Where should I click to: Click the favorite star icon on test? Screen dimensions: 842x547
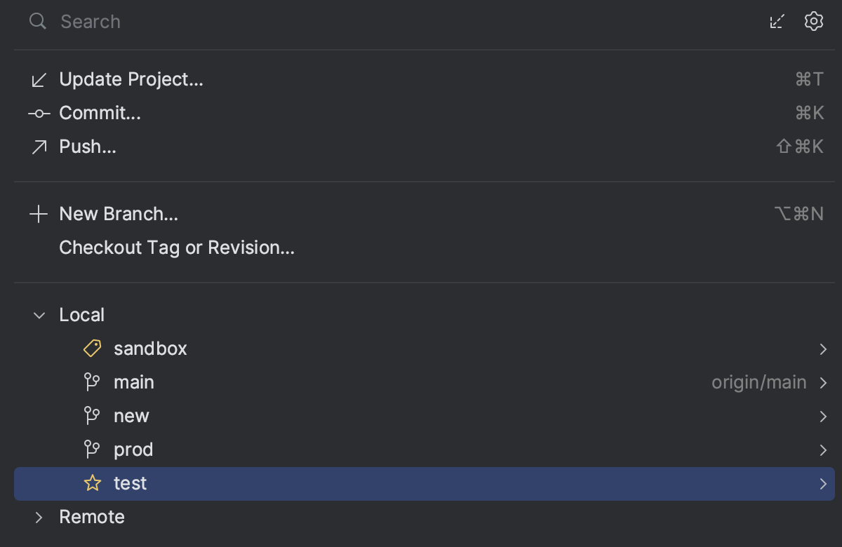coord(92,483)
